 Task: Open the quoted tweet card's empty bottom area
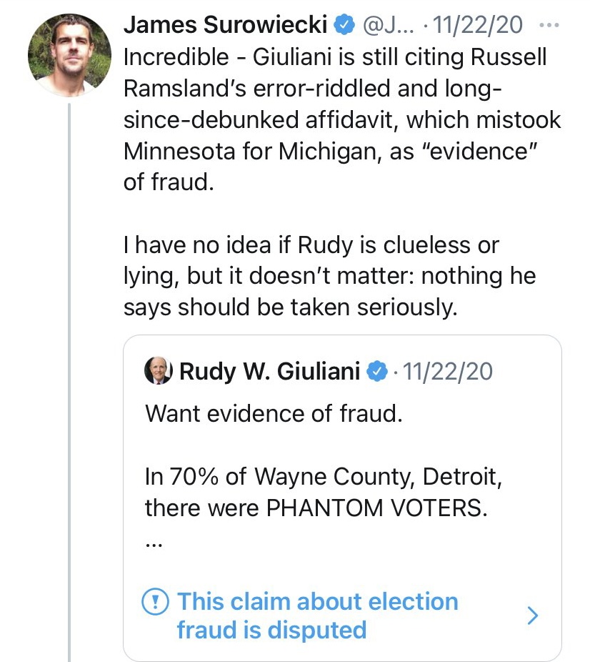(x=341, y=651)
